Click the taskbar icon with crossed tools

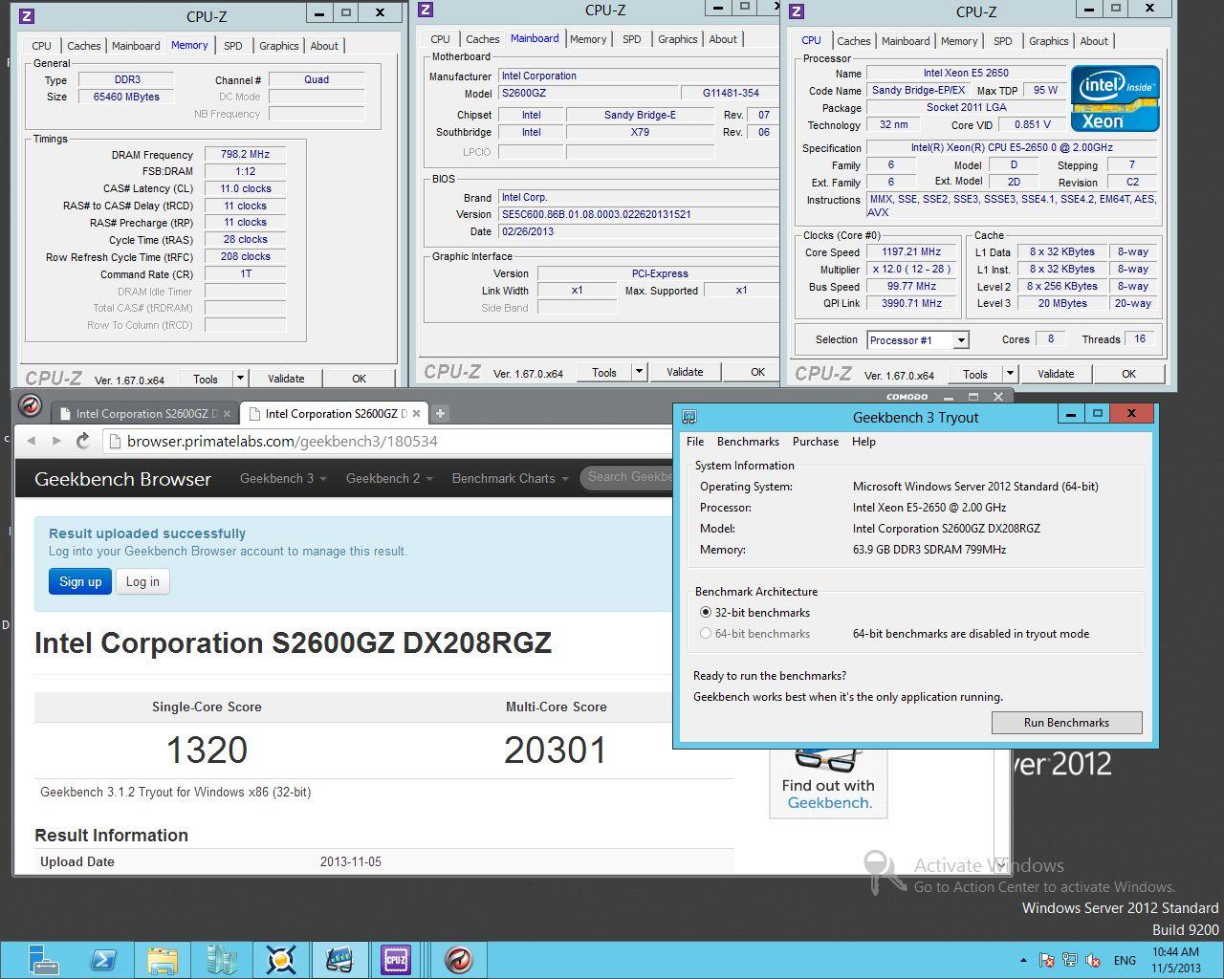click(x=280, y=959)
